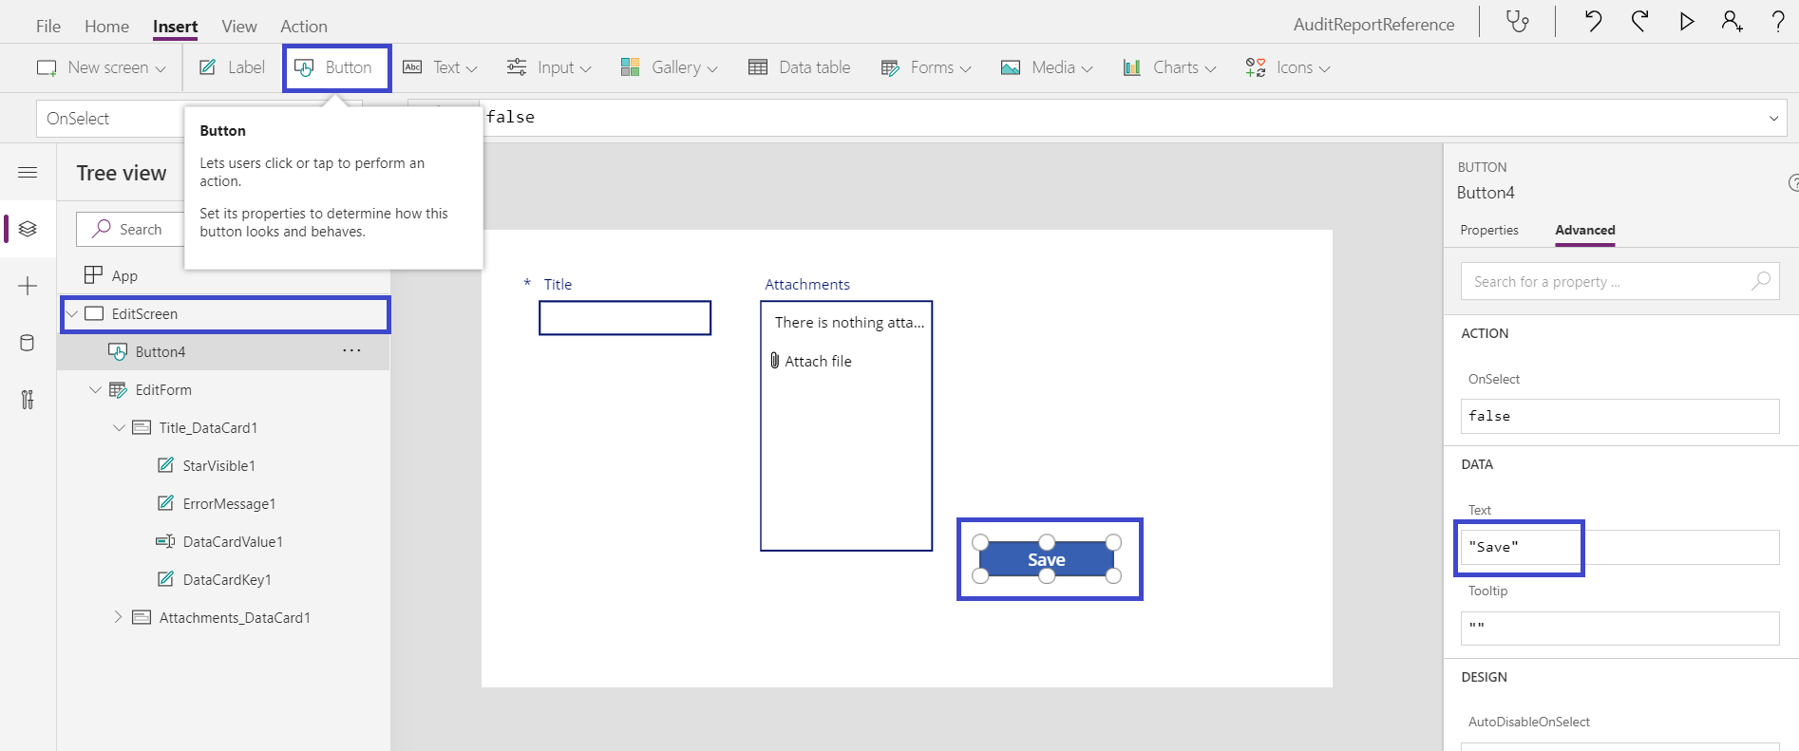Image resolution: width=1799 pixels, height=751 pixels.
Task: Open the Tree view layers icon
Action: coord(28,229)
